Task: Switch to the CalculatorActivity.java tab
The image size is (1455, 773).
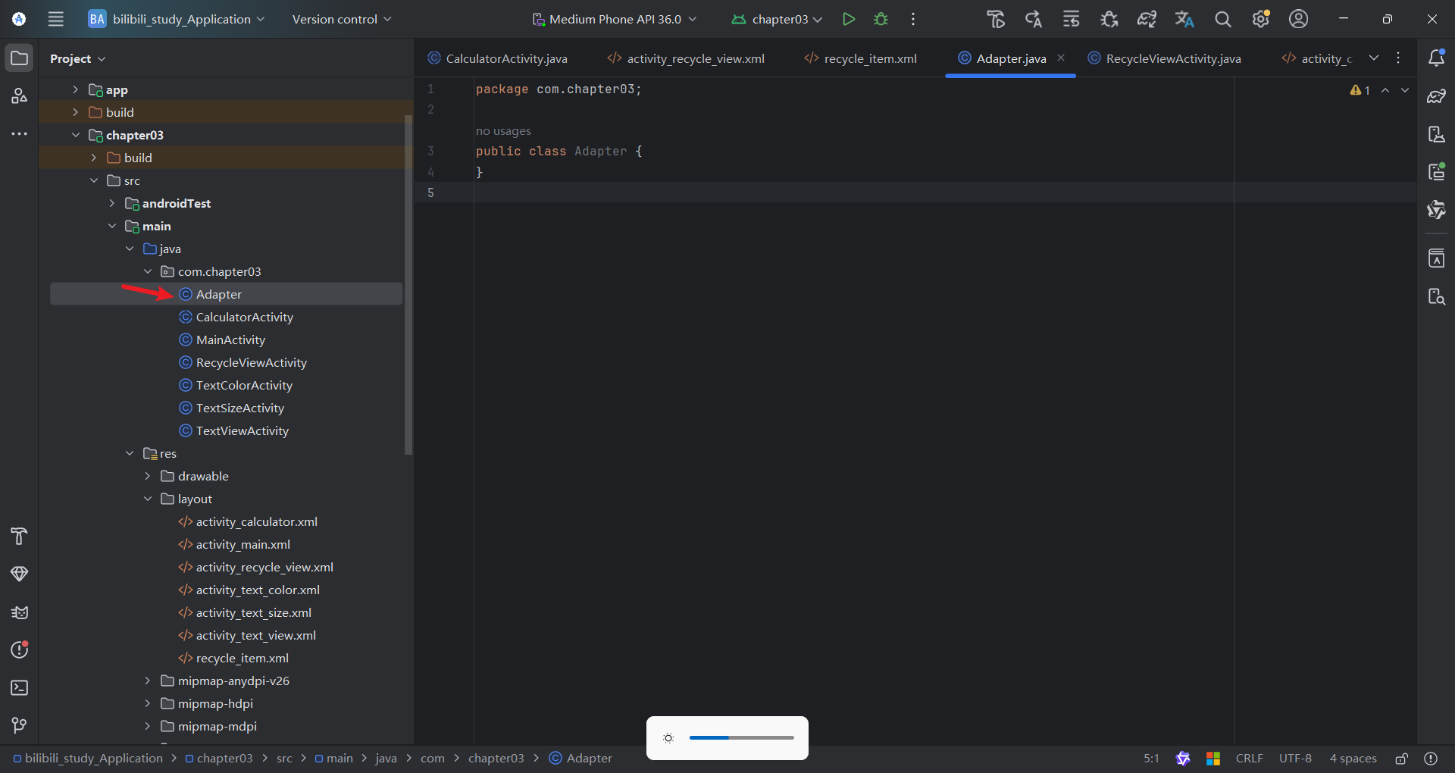Action: tap(498, 58)
